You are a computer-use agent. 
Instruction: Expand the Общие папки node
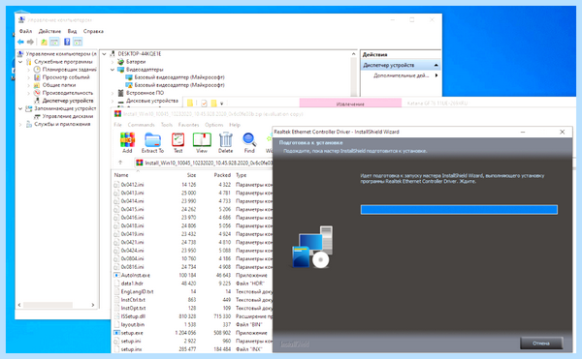28,85
